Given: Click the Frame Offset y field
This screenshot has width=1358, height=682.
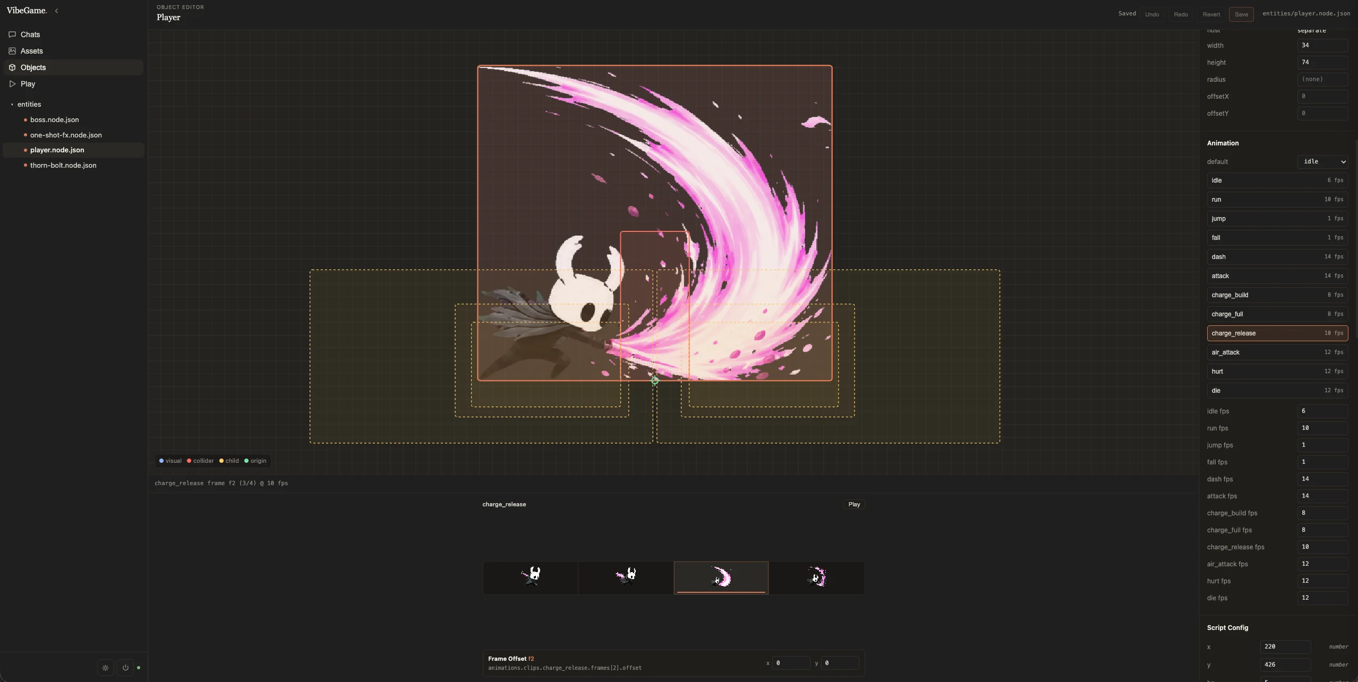Looking at the screenshot, I should (840, 663).
